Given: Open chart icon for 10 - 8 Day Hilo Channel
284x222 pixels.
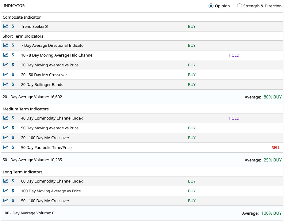Looking at the screenshot, I should pos(6,55).
